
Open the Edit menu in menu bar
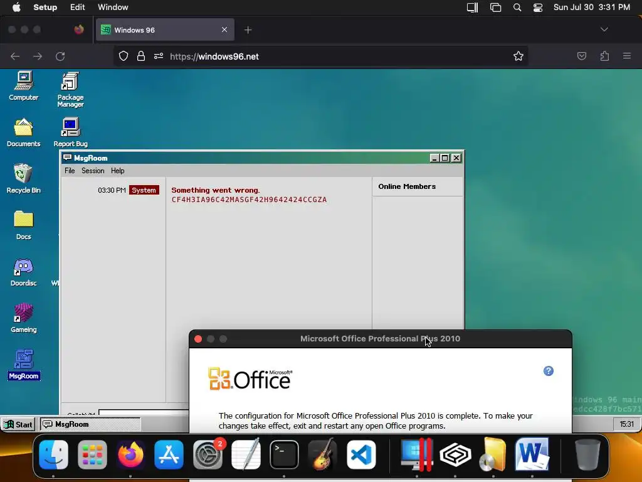click(77, 8)
